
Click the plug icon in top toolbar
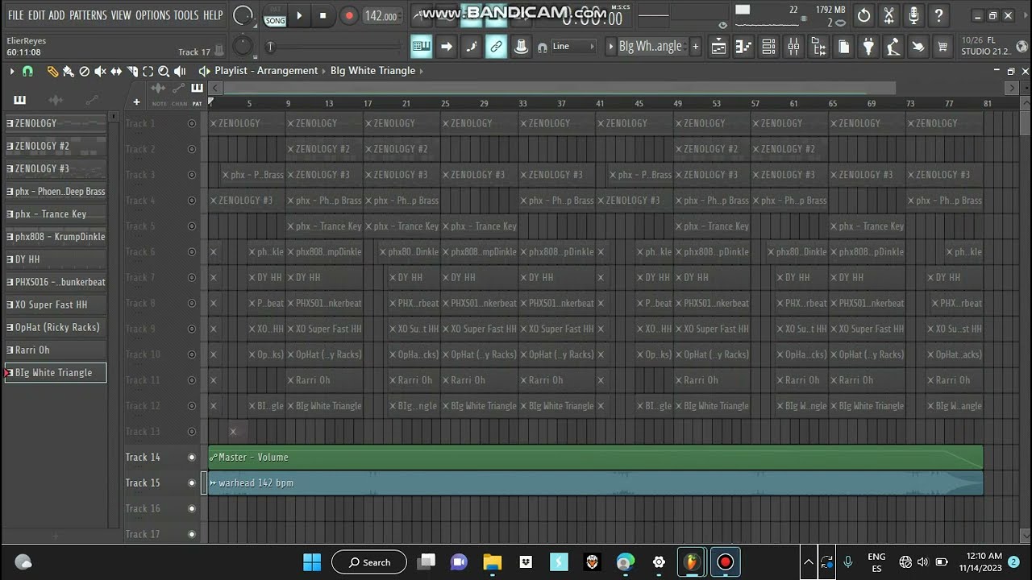pos(868,47)
